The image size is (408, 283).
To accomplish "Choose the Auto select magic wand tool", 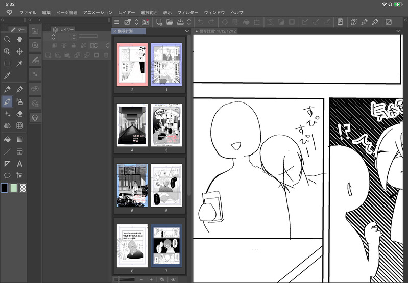I will point(20,63).
